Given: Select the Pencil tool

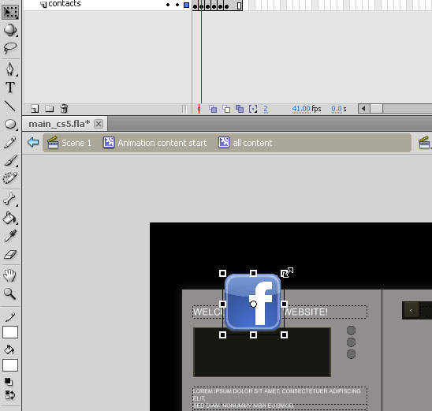Looking at the screenshot, I should tap(10, 143).
